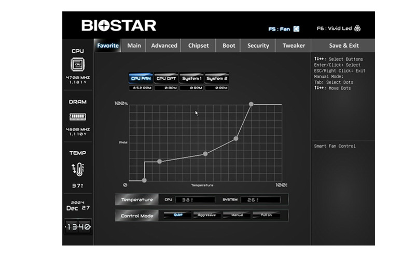Choose Aggressive control mode
This screenshot has width=415, height=259.
pyautogui.click(x=207, y=215)
